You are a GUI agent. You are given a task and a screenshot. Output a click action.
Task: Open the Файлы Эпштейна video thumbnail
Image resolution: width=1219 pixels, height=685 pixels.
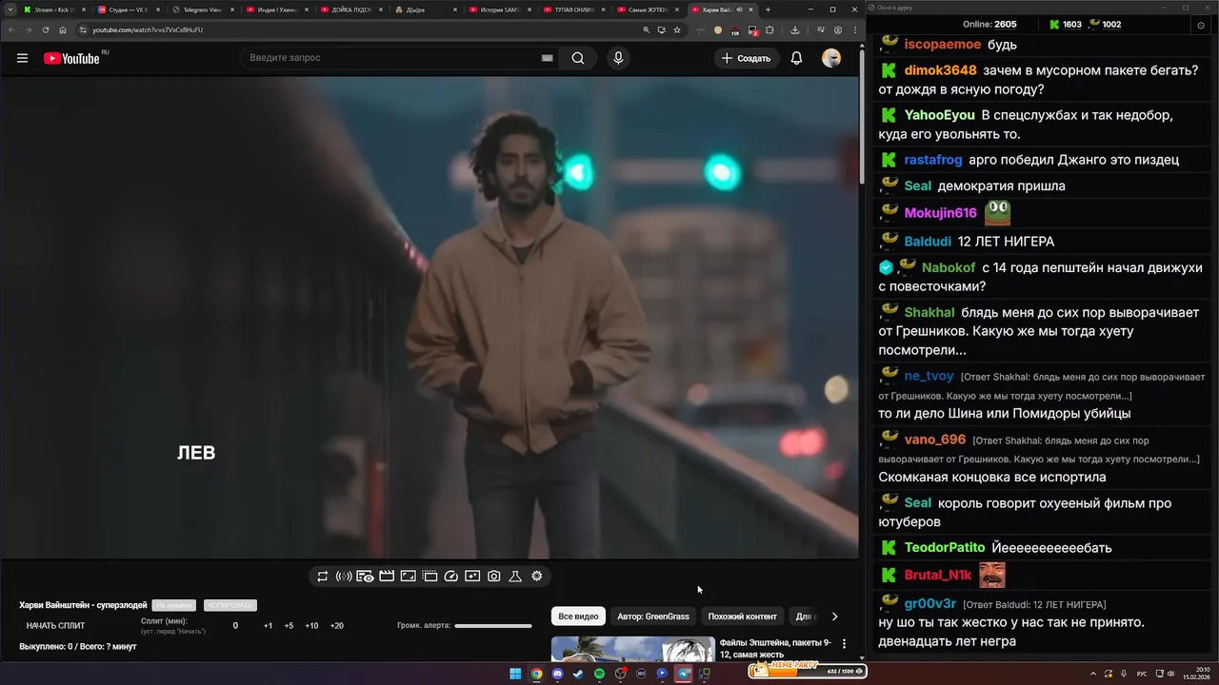[632, 649]
